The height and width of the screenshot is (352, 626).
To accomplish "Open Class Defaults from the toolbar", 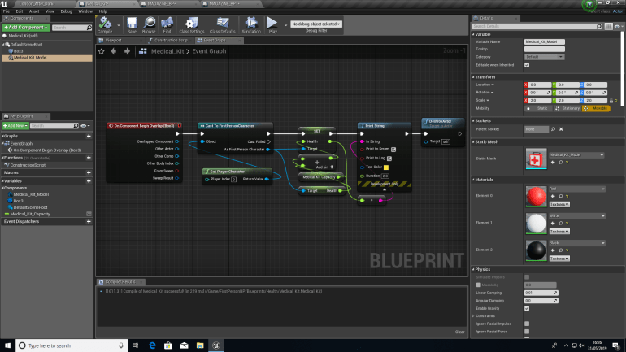I will point(223,24).
